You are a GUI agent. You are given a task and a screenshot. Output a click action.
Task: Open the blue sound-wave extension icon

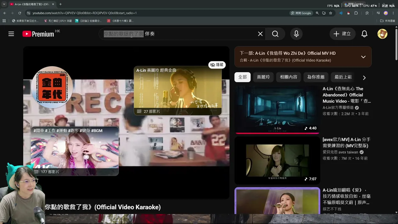coord(341,13)
